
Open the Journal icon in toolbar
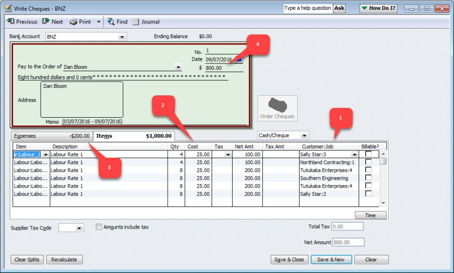(136, 21)
